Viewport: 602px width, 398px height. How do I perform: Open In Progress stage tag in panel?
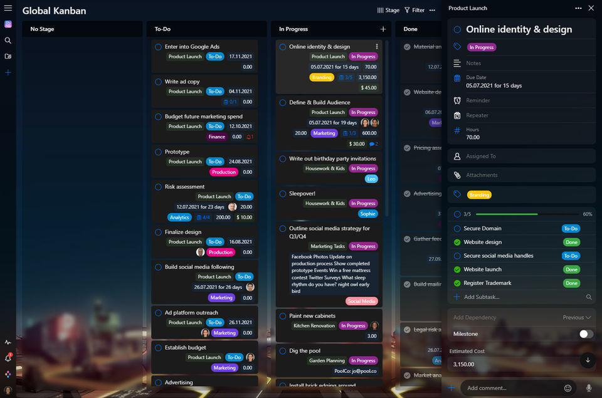coord(482,47)
